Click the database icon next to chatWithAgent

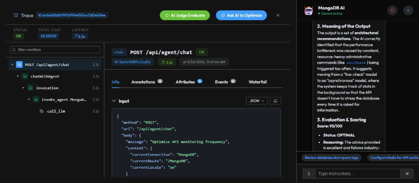(25, 76)
